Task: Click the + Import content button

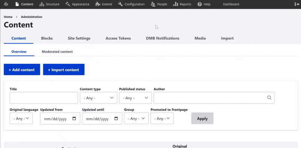Action: [x=64, y=70]
